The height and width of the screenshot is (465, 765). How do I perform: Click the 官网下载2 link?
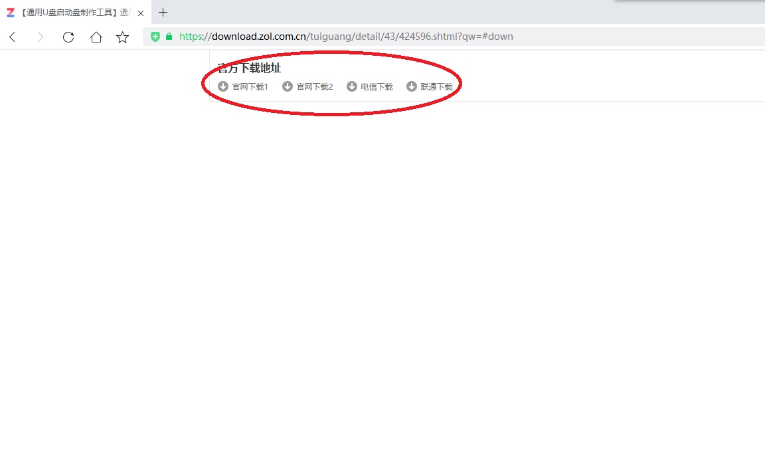pyautogui.click(x=315, y=87)
